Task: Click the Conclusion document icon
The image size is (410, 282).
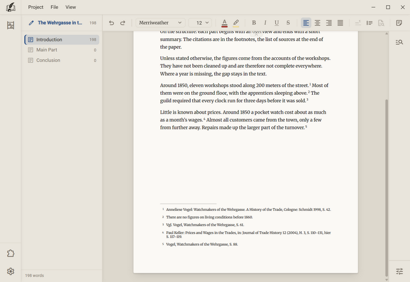Action: coord(31,60)
